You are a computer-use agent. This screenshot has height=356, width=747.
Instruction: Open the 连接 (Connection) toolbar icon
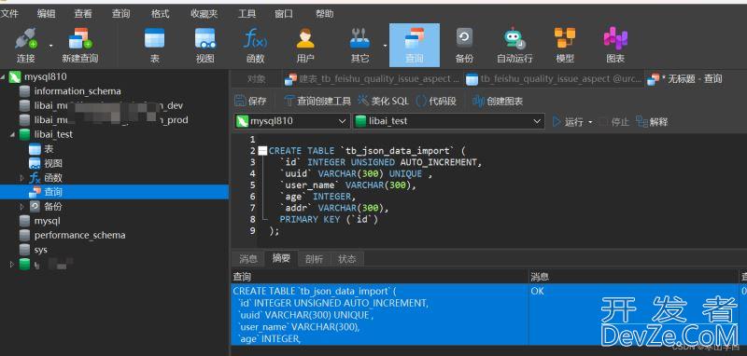25,46
